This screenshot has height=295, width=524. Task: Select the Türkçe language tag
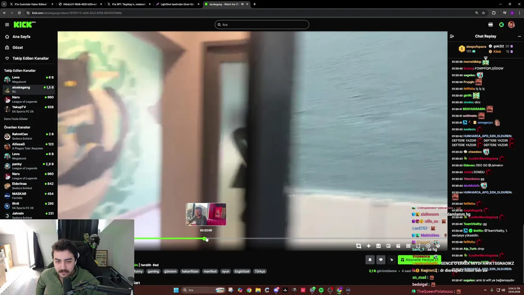pyautogui.click(x=260, y=271)
